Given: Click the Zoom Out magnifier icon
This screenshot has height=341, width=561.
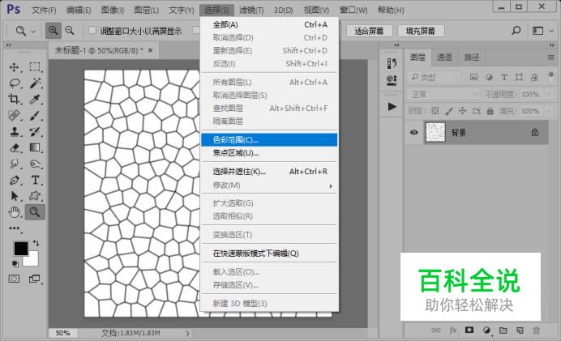Looking at the screenshot, I should pos(70,31).
